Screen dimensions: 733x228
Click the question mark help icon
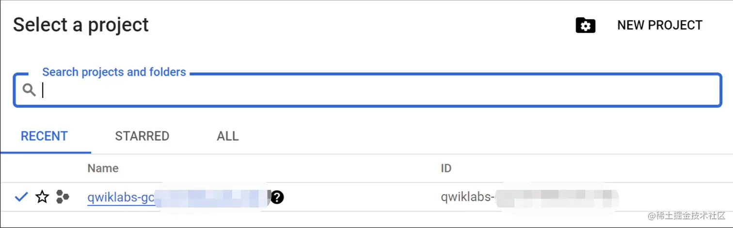(277, 197)
